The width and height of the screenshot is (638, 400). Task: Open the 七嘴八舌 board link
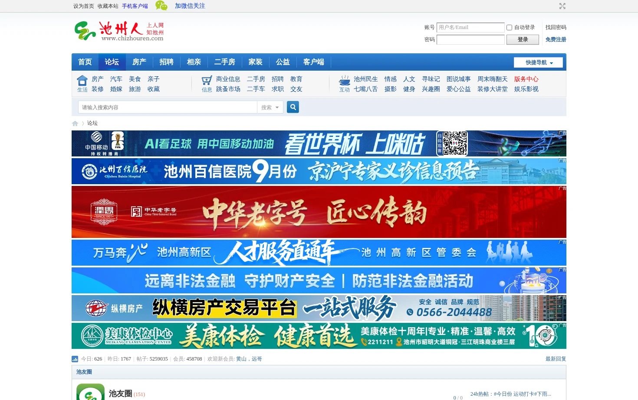click(366, 89)
